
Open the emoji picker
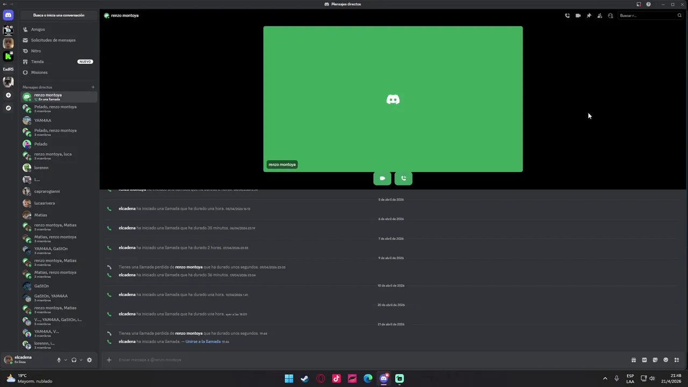665,360
